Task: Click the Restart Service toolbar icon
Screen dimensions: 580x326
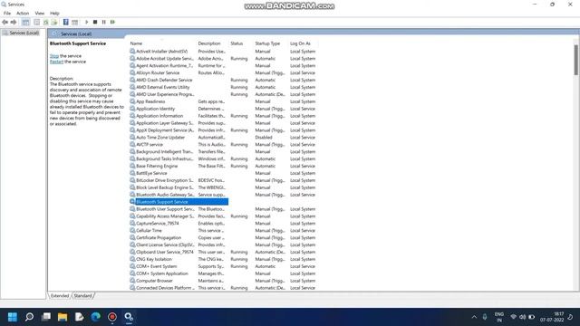Action: (x=112, y=22)
